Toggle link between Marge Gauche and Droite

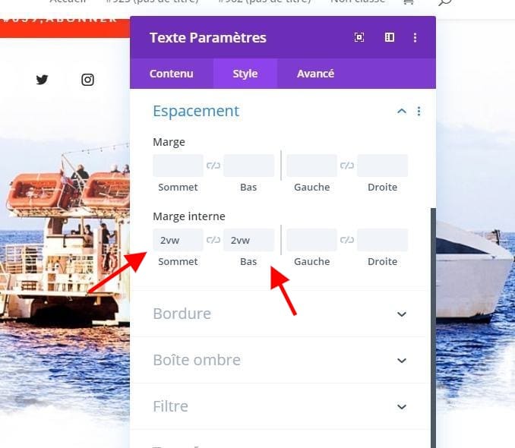click(347, 166)
